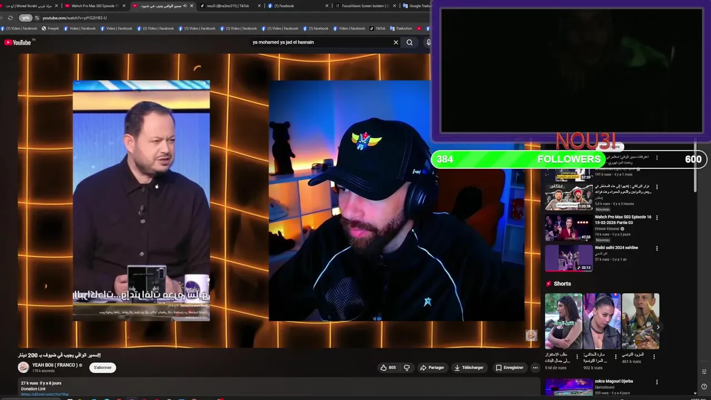Click the Ehiwar Ettounsi channel name
711x400 pixels.
[x=607, y=229]
